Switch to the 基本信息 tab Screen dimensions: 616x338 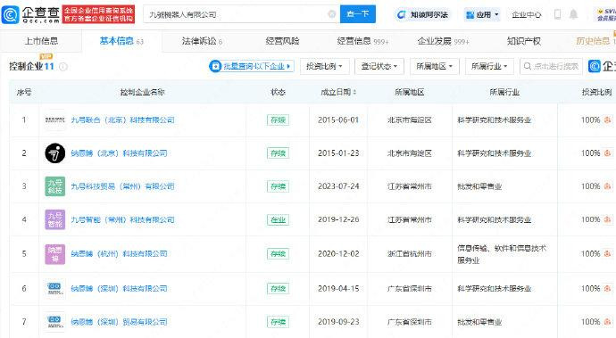coord(121,41)
